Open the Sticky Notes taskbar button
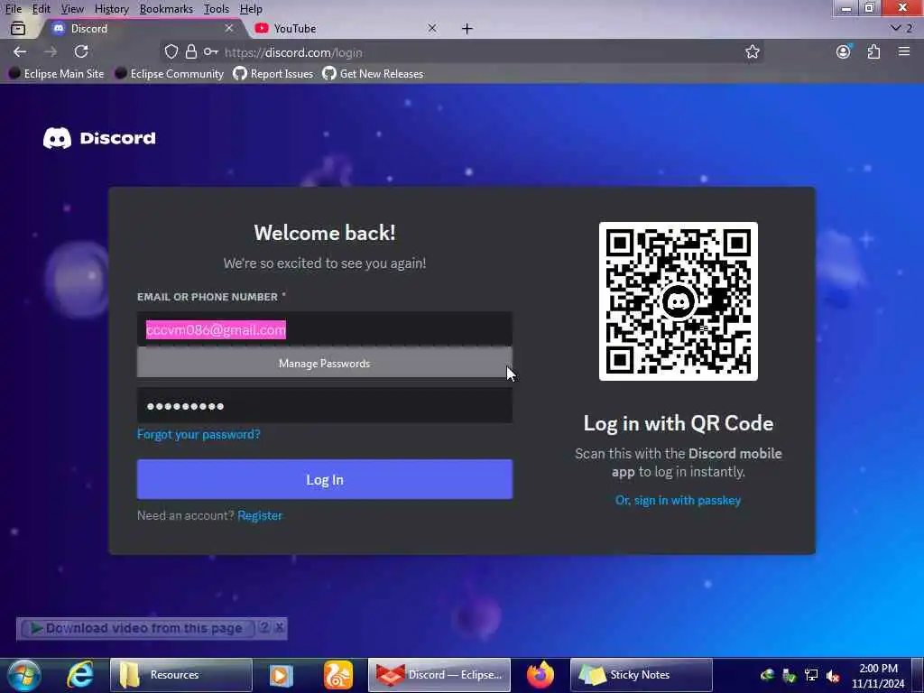Viewport: 924px width, 693px height. 642,675
